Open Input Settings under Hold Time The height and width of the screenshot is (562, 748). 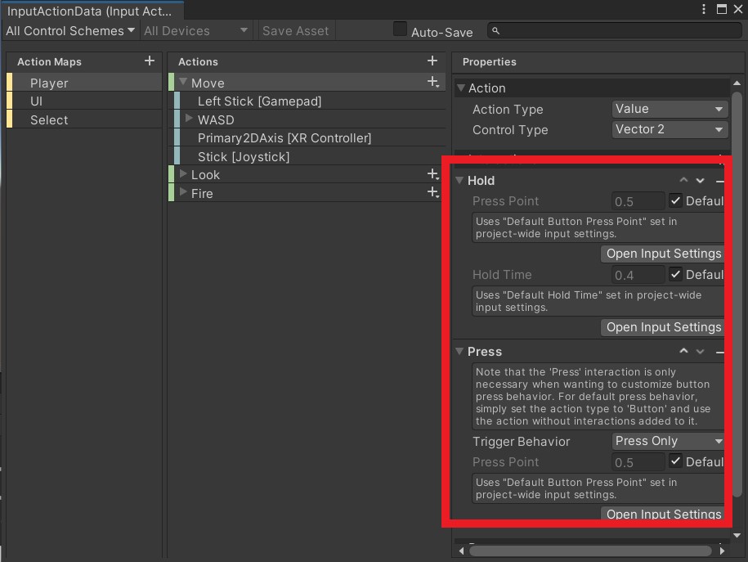point(663,327)
